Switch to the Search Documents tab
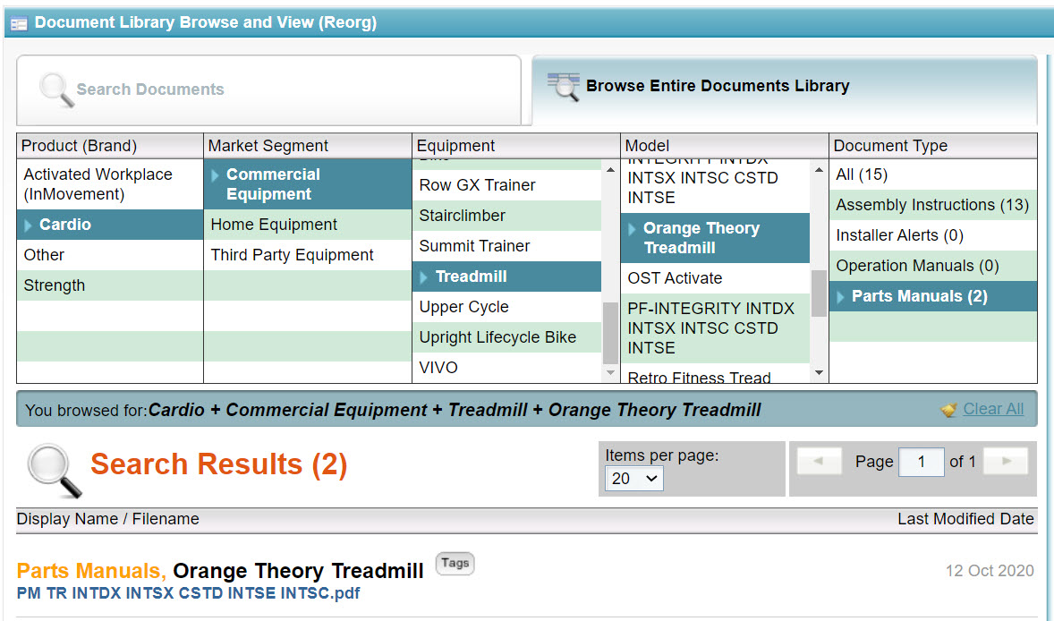Screen dimensions: 1054x621 click(269, 90)
